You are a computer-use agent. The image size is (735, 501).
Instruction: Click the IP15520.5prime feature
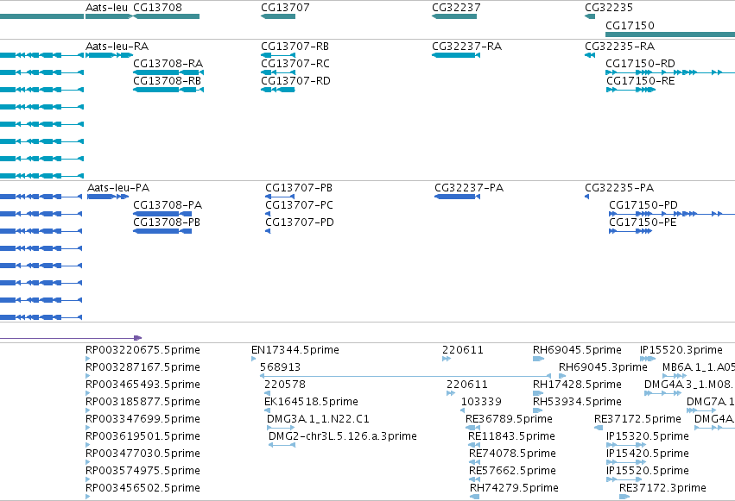pyautogui.click(x=648, y=471)
